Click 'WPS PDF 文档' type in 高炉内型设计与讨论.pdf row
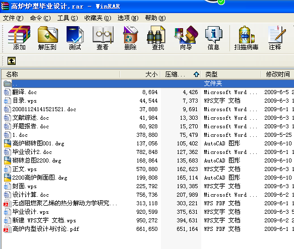294x249 pixels. (x=222, y=229)
